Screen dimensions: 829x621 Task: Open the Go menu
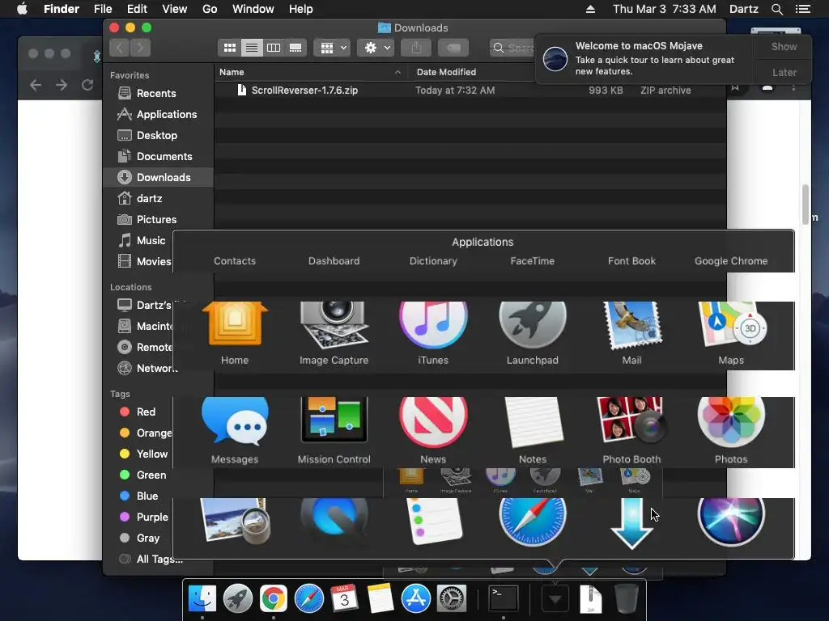(x=210, y=9)
